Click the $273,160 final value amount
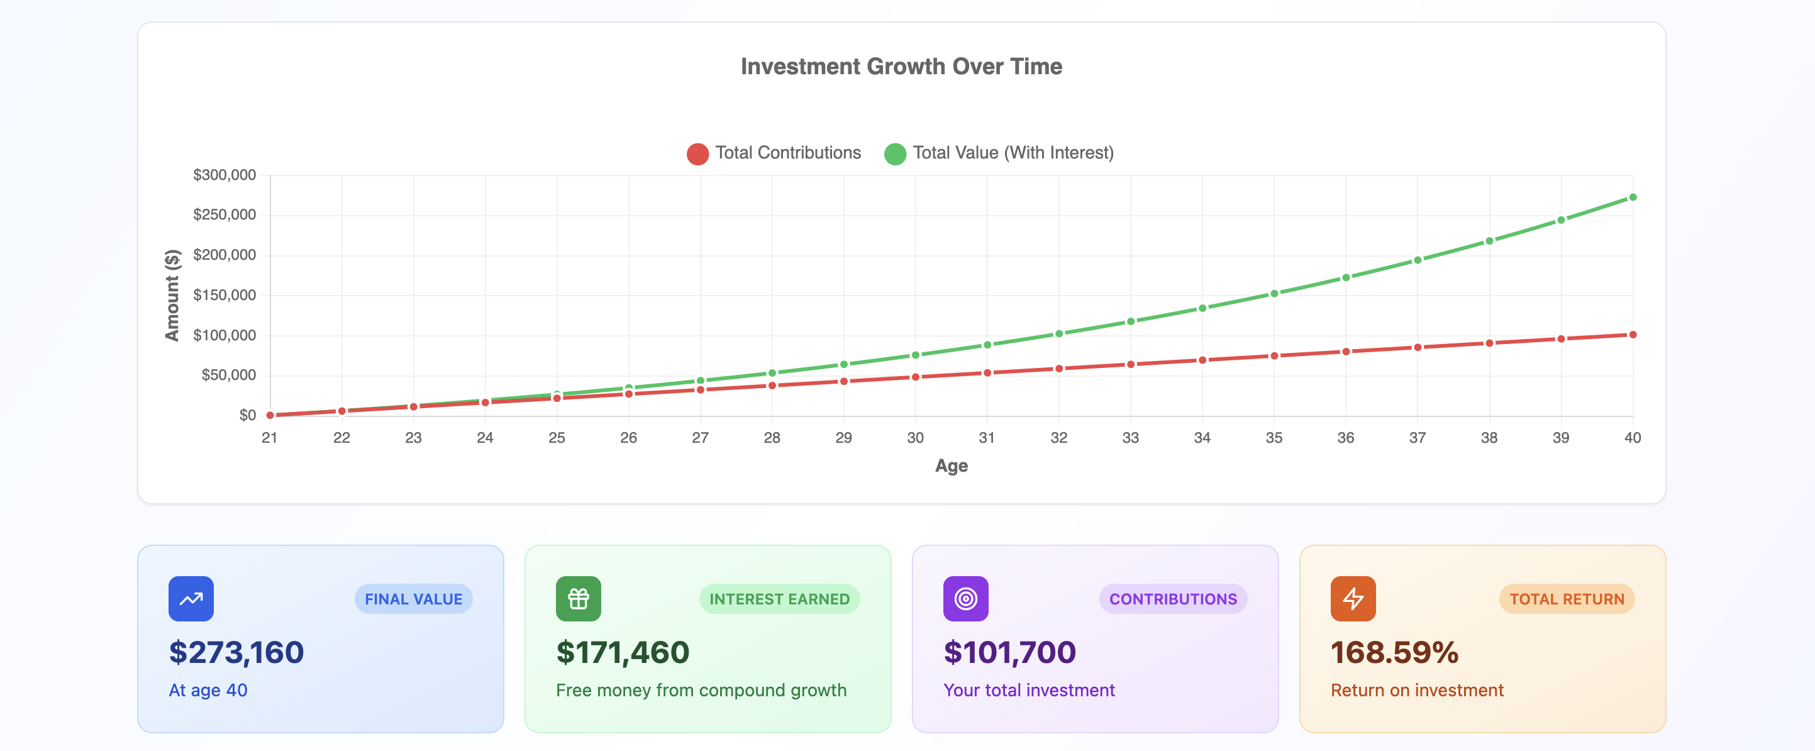1815x751 pixels. (235, 652)
